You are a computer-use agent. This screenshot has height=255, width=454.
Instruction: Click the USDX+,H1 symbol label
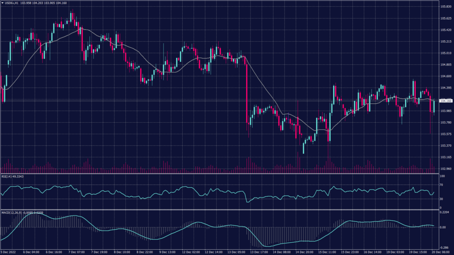coord(12,3)
